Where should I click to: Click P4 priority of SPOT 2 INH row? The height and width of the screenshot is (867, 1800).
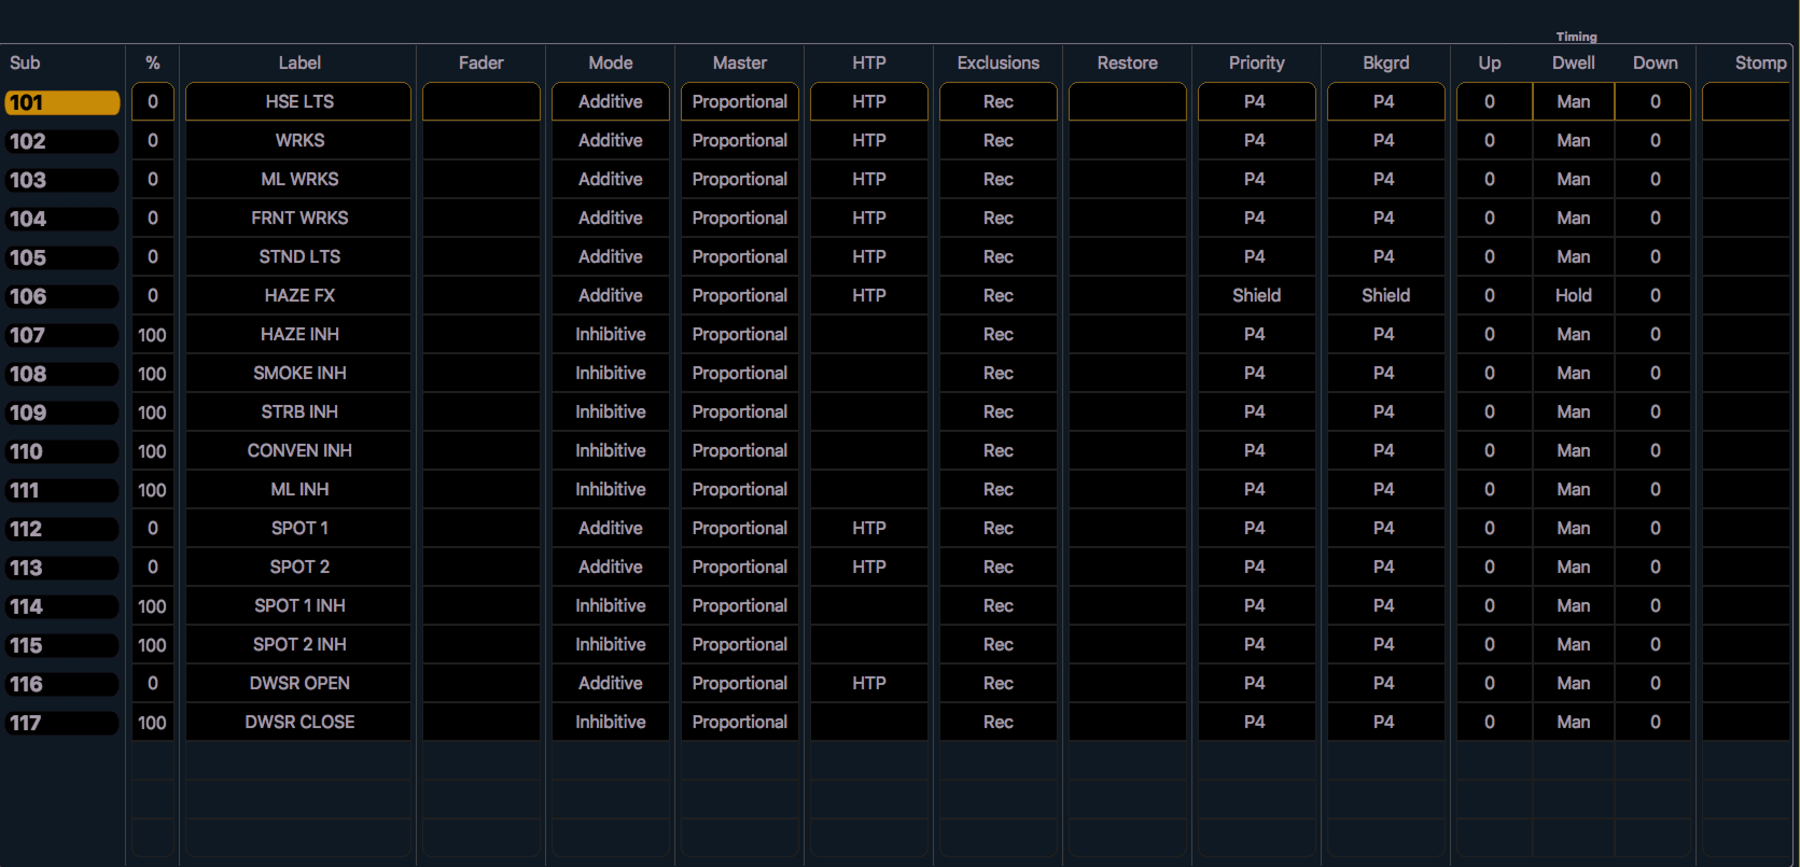1257,645
